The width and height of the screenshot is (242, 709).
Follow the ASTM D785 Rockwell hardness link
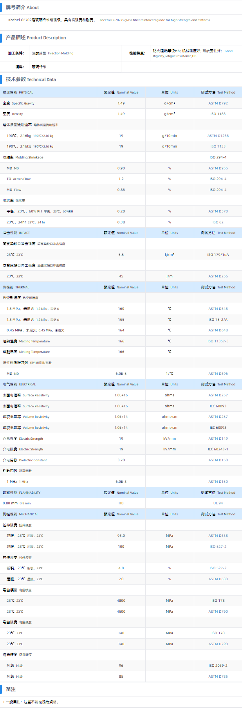[218, 677]
